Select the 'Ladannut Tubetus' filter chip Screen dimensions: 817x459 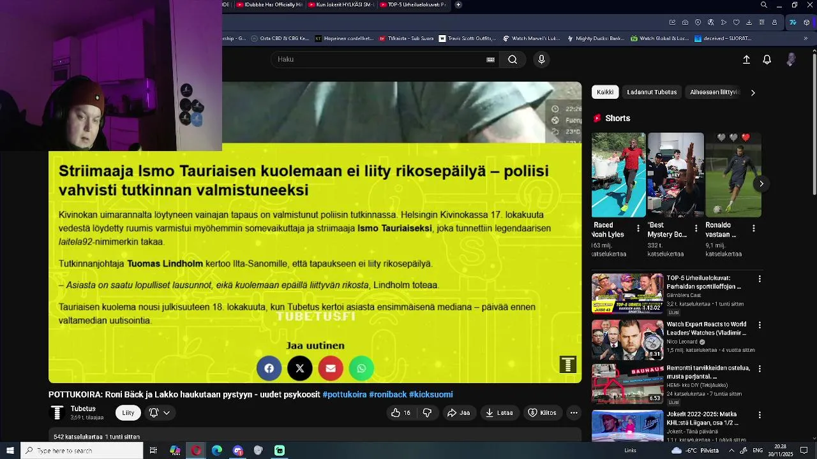[x=652, y=92]
